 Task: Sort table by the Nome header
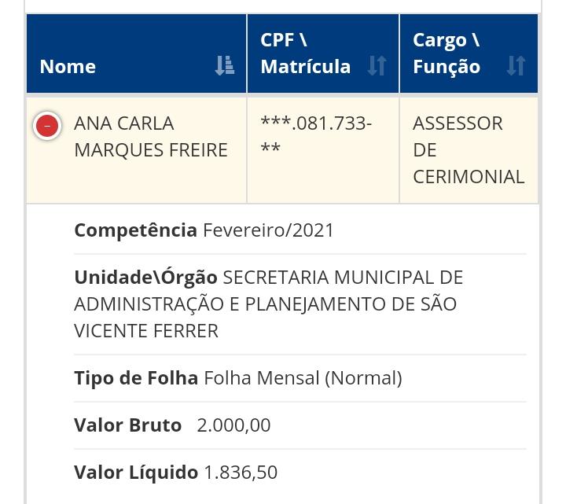click(x=68, y=66)
